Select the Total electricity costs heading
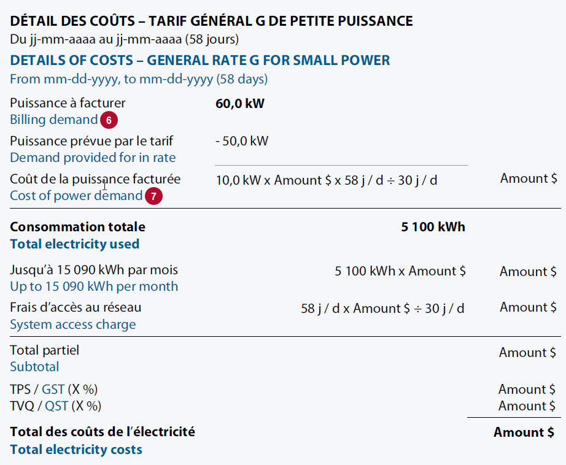The image size is (566, 465). click(76, 450)
